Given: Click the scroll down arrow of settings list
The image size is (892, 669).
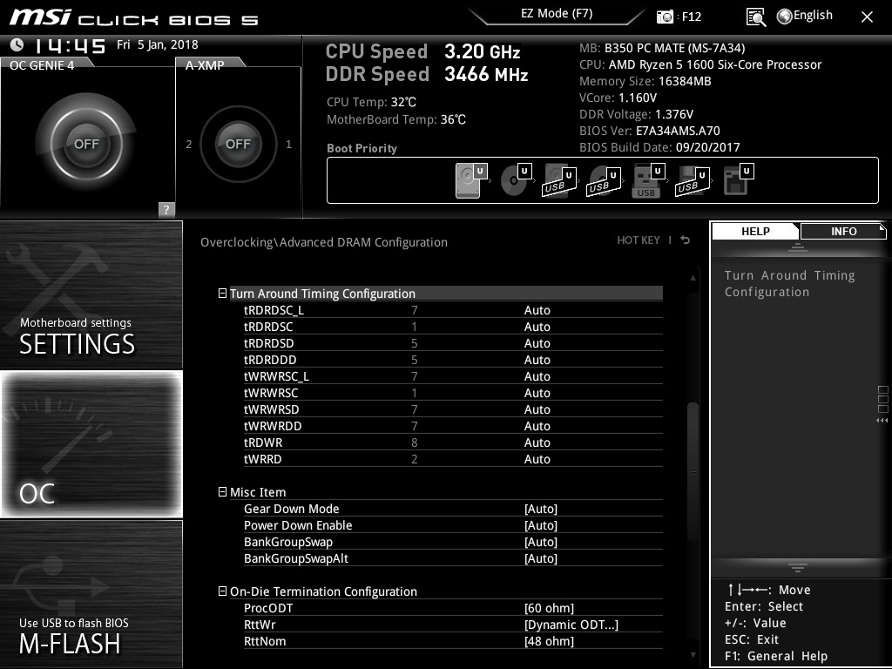Looking at the screenshot, I should [x=693, y=655].
